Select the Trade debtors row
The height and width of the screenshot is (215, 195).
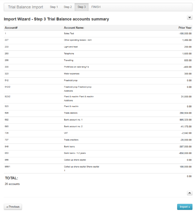point(71,113)
